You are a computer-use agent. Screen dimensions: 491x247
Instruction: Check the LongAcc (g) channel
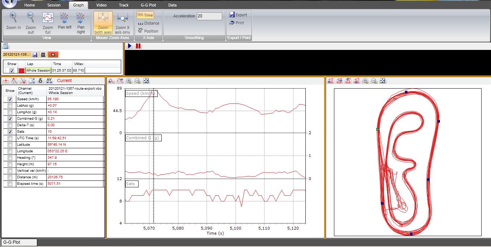click(10, 112)
